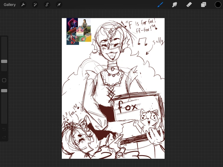Select the Transform arrow tool
This screenshot has width=223, height=167.
click(x=59, y=5)
